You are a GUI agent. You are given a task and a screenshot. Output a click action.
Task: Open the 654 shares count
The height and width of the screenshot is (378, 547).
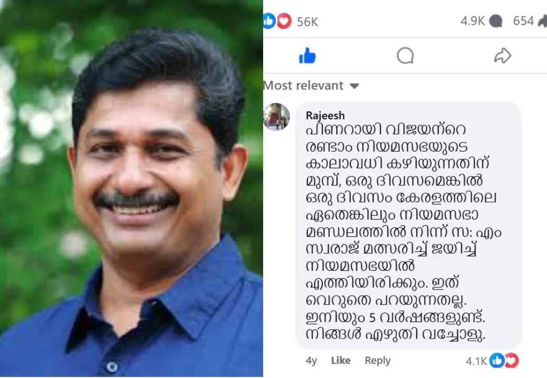pos(523,21)
